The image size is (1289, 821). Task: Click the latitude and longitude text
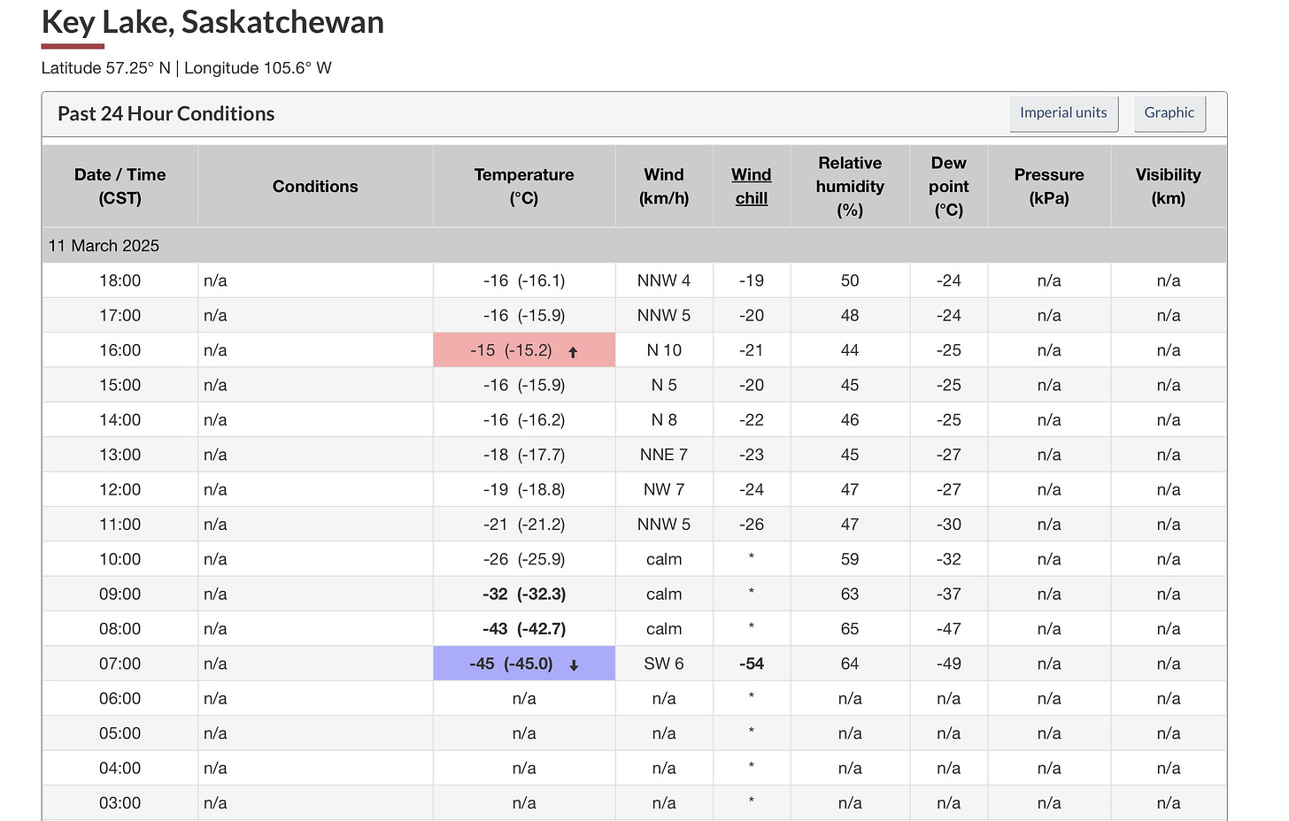tap(187, 68)
